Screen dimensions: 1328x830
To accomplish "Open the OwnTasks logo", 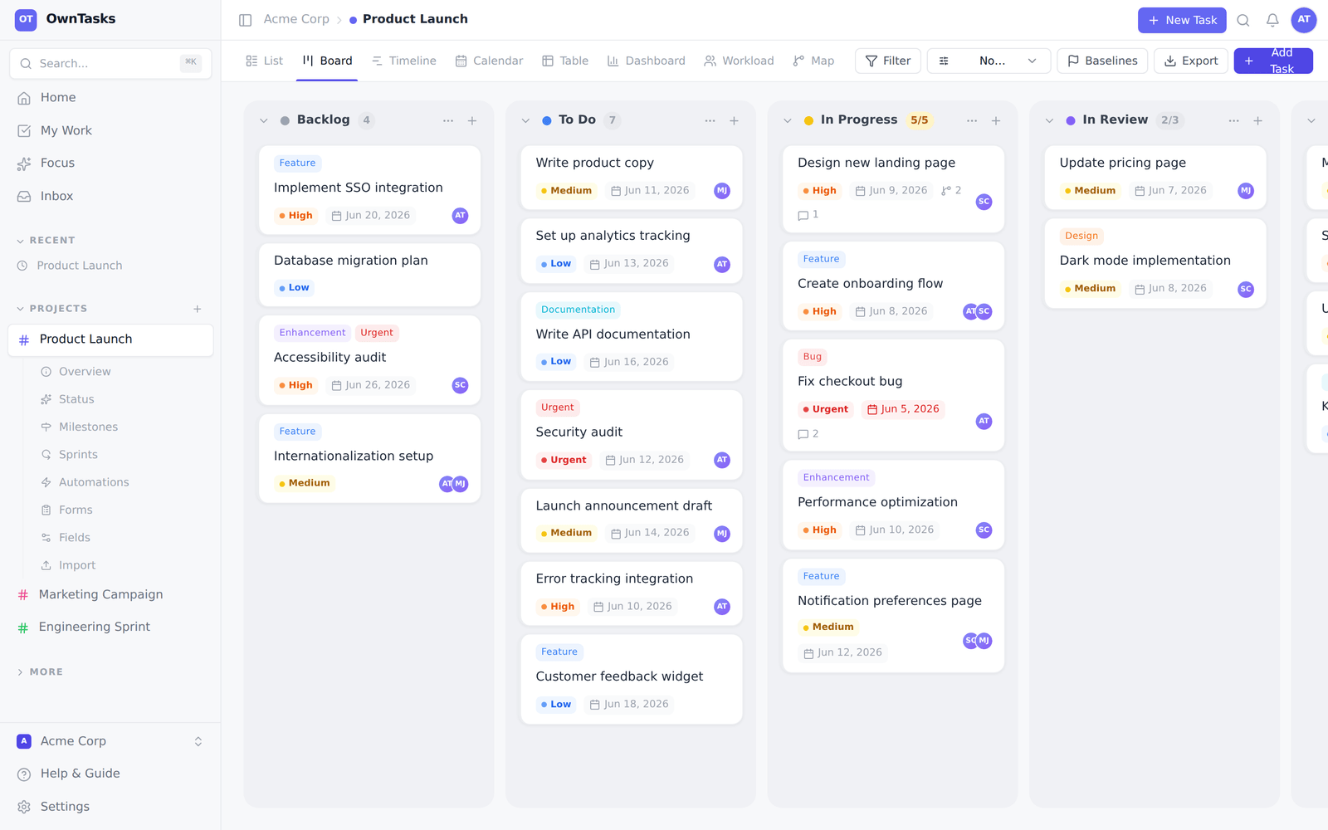I will tap(26, 19).
